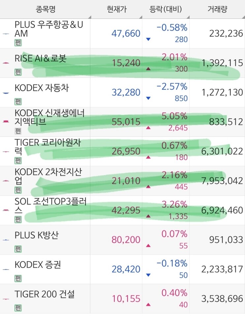Click the 펀 badge under TIGER 200 건설

[18, 308]
